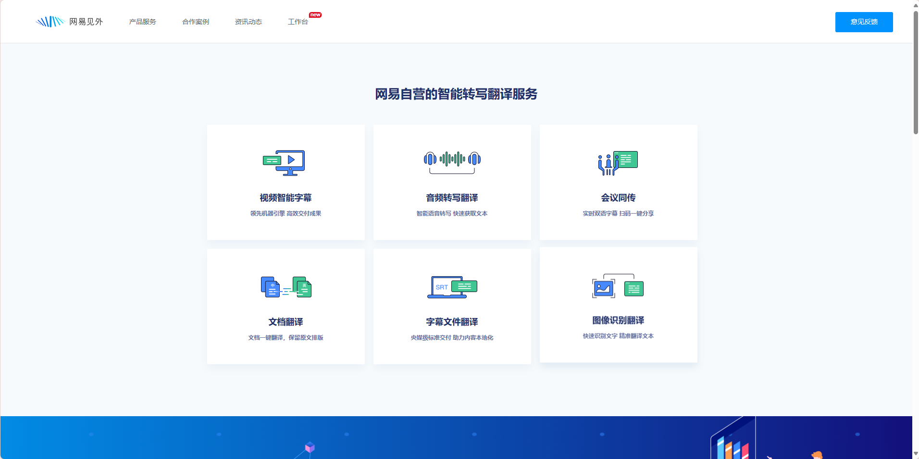Click the 字幕文件翻译 SRT laptop icon
The width and height of the screenshot is (919, 459).
coord(452,287)
